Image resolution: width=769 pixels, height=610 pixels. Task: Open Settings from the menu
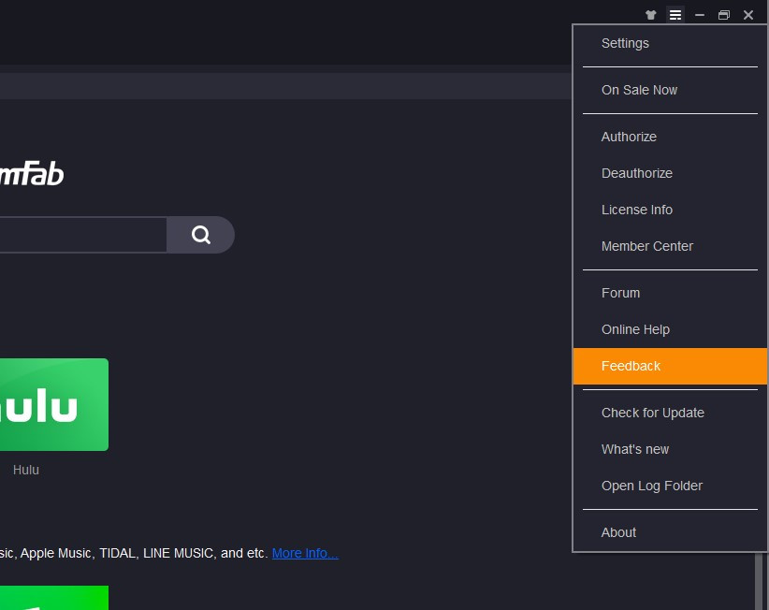tap(625, 43)
